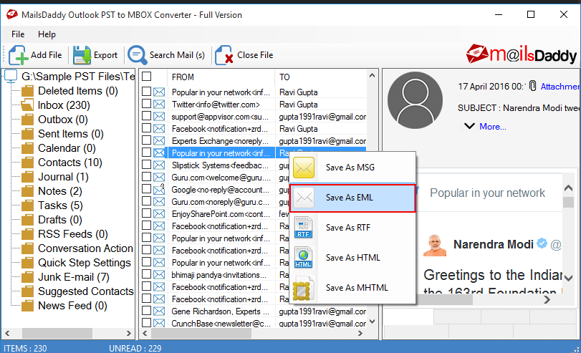Click envelope icon of Slipstick Systems row
The height and width of the screenshot is (353, 581).
coord(159,165)
